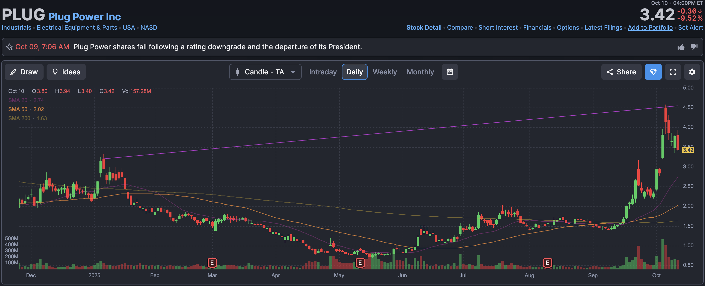
Task: Click the thumbs up icon on news
Action: (x=681, y=47)
